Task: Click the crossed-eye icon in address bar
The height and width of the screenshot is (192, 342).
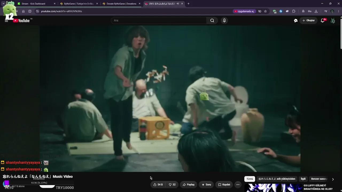Action: point(259,11)
